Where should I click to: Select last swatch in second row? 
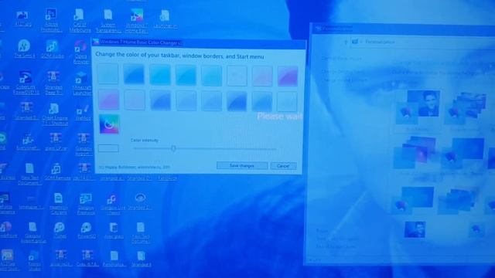287,102
